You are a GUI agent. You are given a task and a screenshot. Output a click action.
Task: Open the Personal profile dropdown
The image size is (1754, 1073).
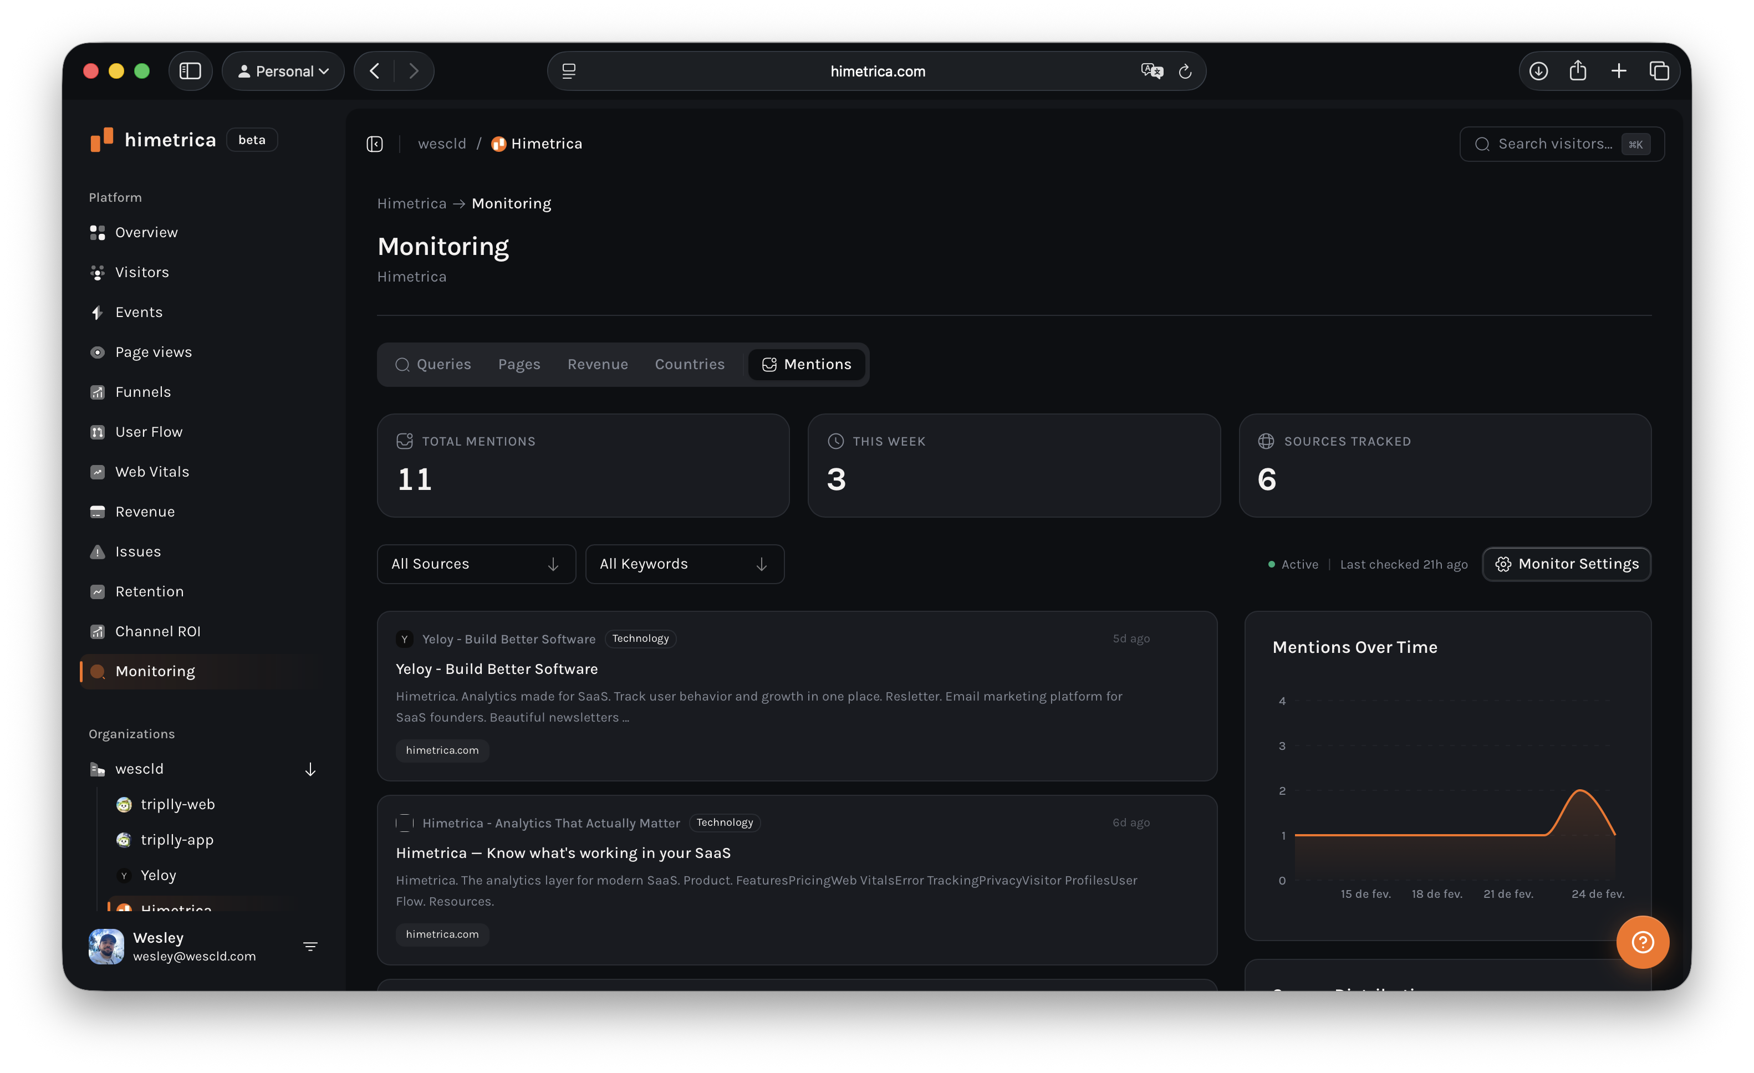click(x=283, y=70)
